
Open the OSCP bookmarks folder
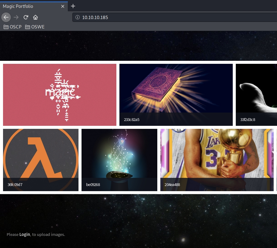coord(13,27)
